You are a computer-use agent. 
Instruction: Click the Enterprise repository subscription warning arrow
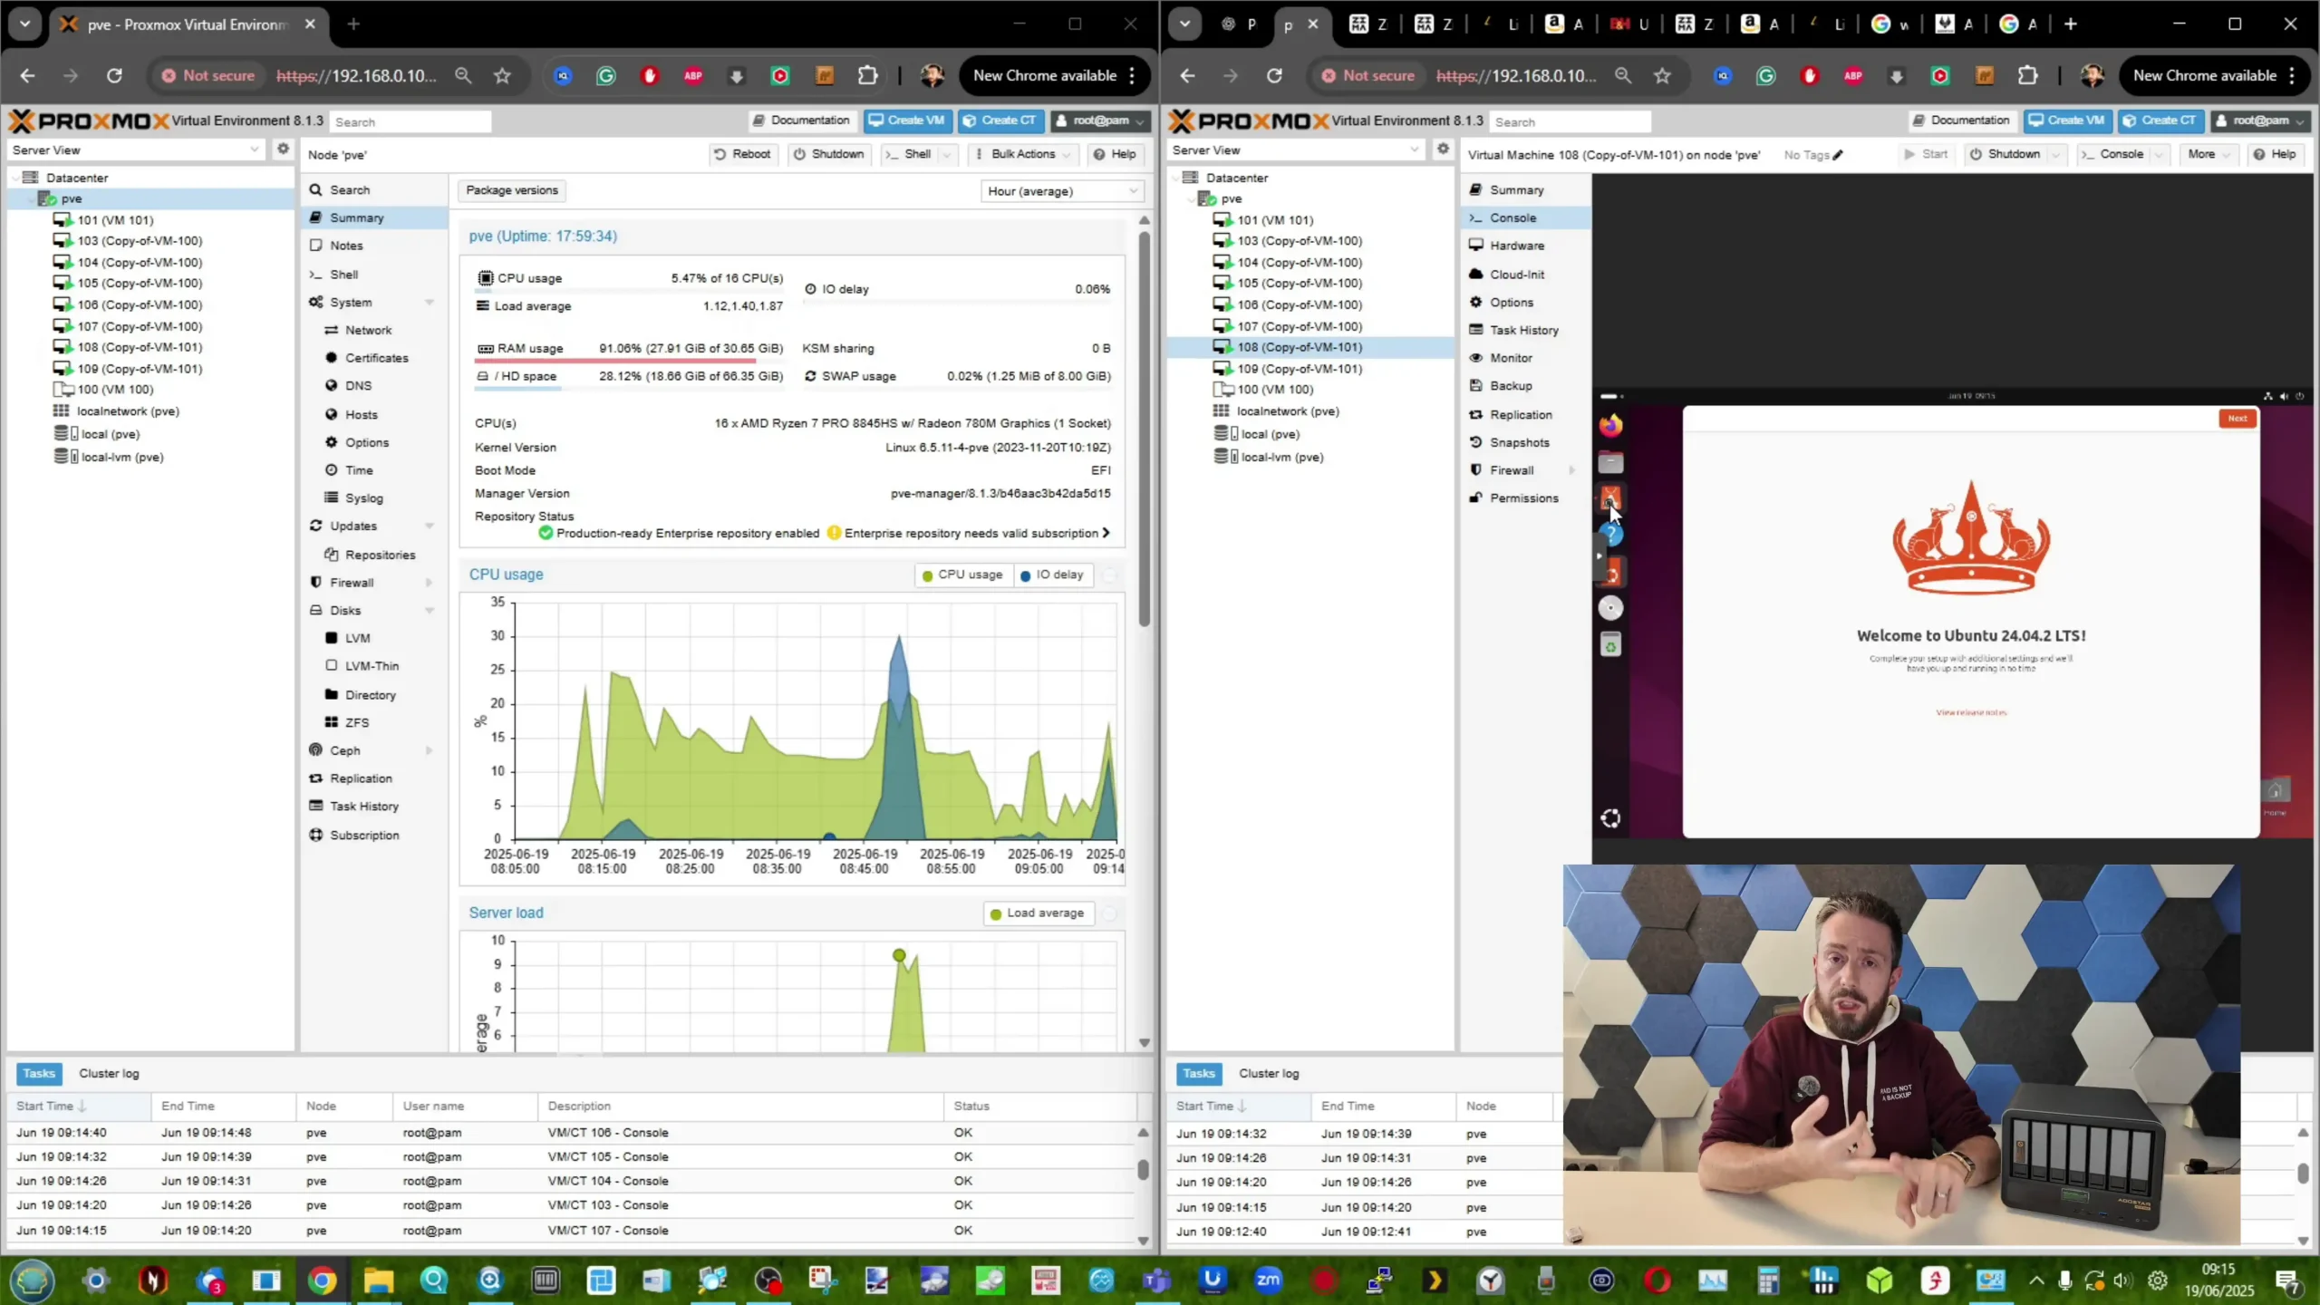1106,533
